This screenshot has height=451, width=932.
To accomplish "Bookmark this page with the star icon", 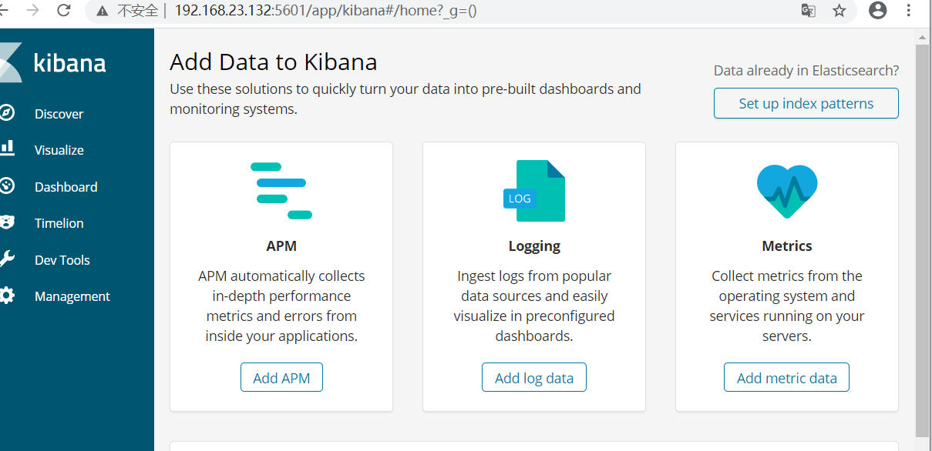I will click(x=839, y=11).
